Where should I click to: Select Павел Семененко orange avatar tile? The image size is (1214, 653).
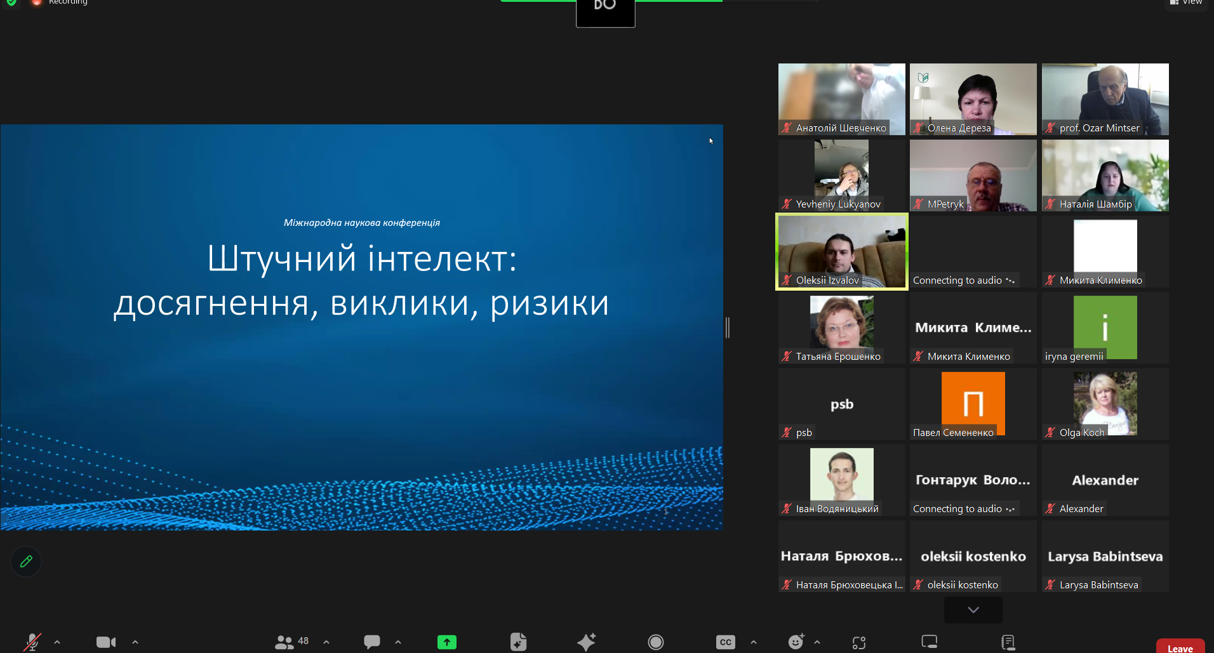point(973,404)
